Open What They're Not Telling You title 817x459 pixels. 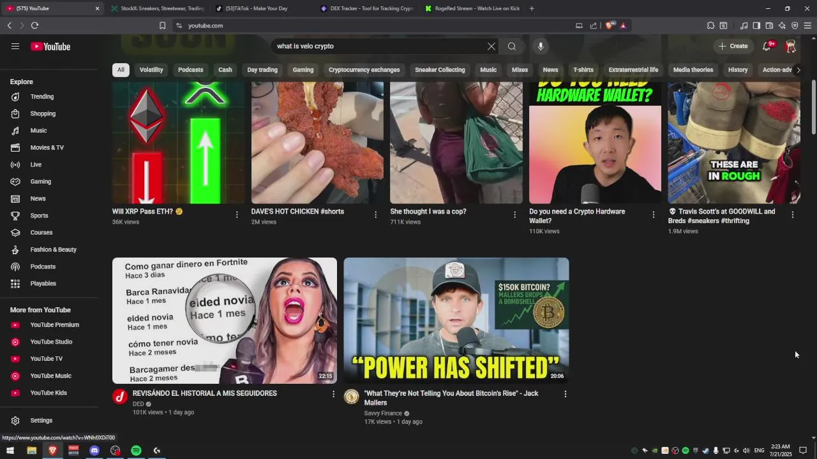coord(451,398)
